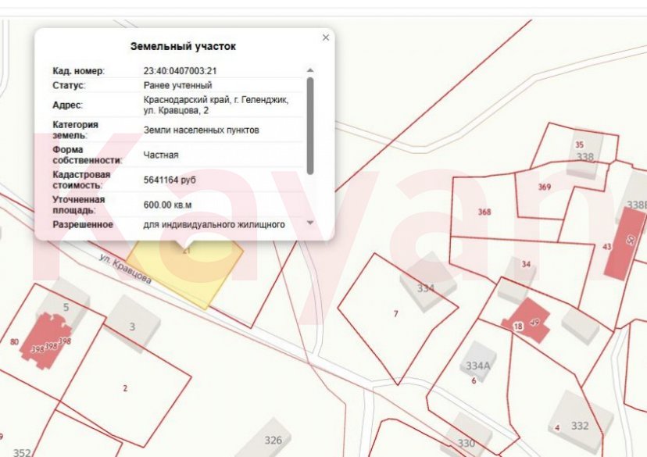Click status value Ранее учтенный
This screenshot has width=647, height=457.
pos(178,85)
